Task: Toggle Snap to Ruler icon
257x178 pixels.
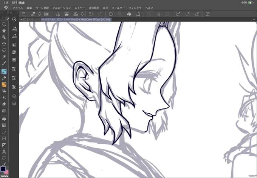Action: point(178,14)
